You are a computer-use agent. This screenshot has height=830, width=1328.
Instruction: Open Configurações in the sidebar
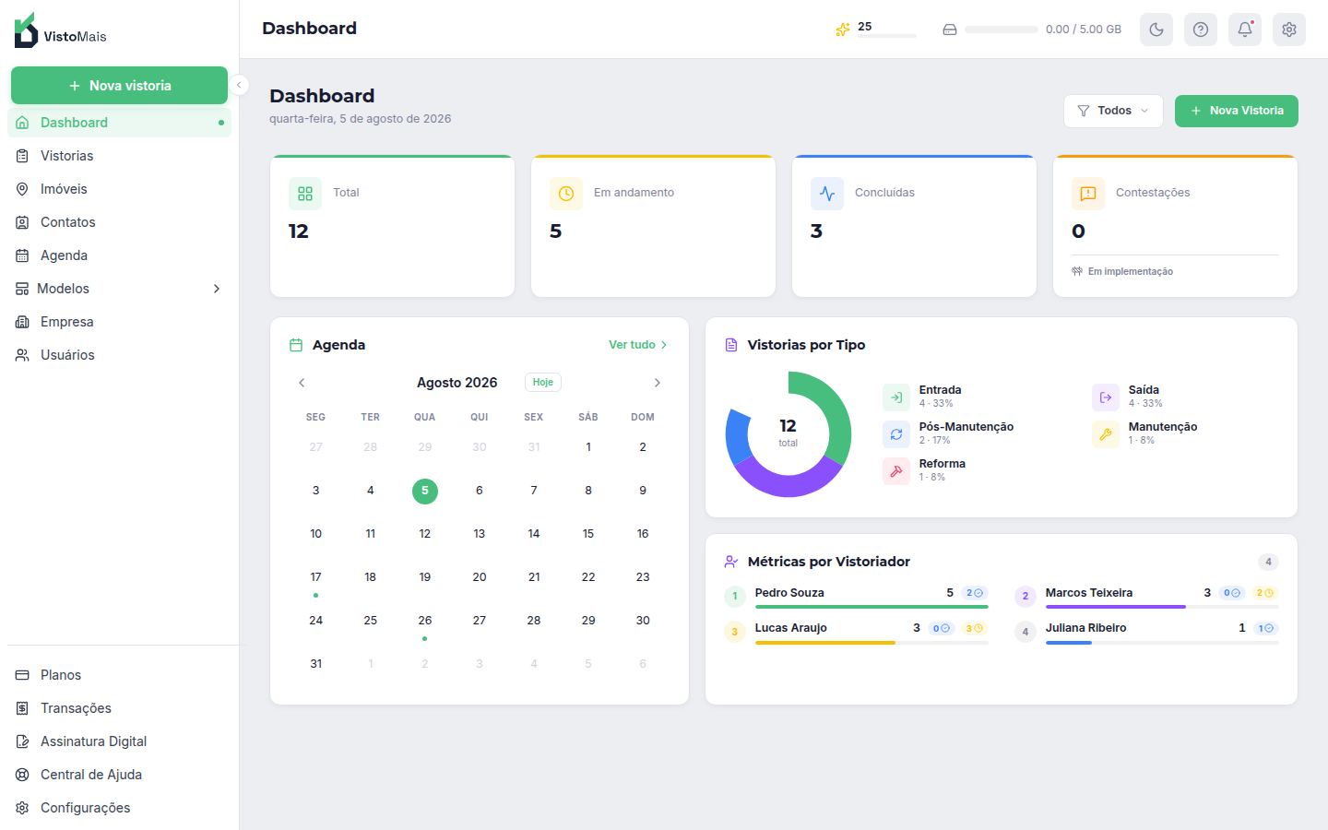coord(119,808)
